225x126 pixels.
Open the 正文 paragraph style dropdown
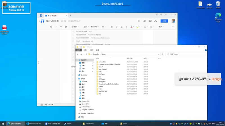coord(86,27)
